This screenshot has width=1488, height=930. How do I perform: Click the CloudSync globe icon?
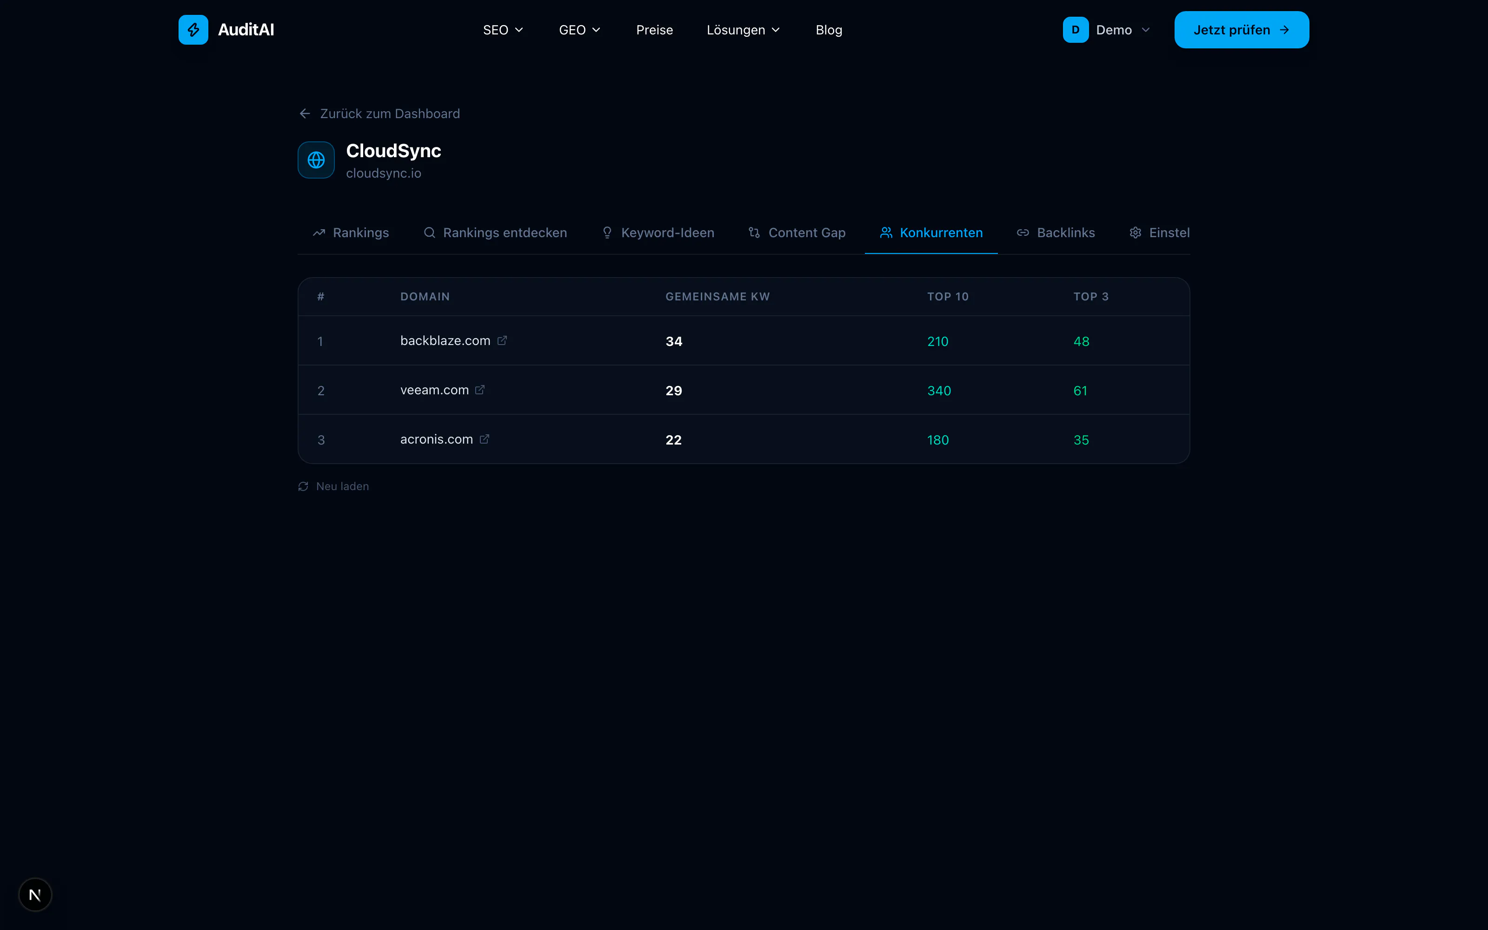pos(316,160)
